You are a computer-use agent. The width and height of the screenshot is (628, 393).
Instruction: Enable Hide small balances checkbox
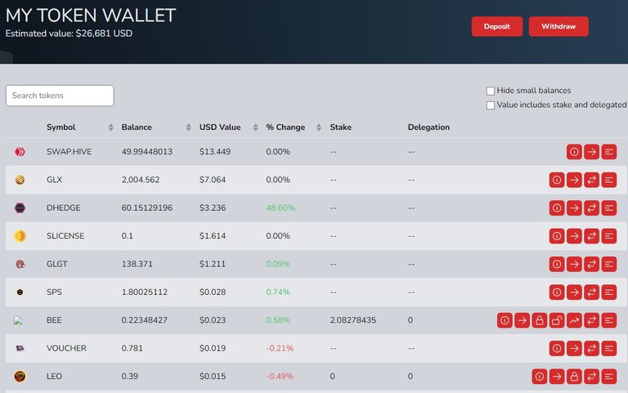point(491,91)
